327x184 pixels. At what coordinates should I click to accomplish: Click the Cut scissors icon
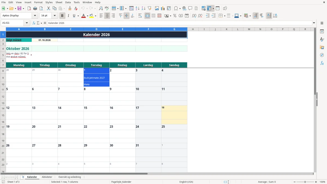pos(49,8)
